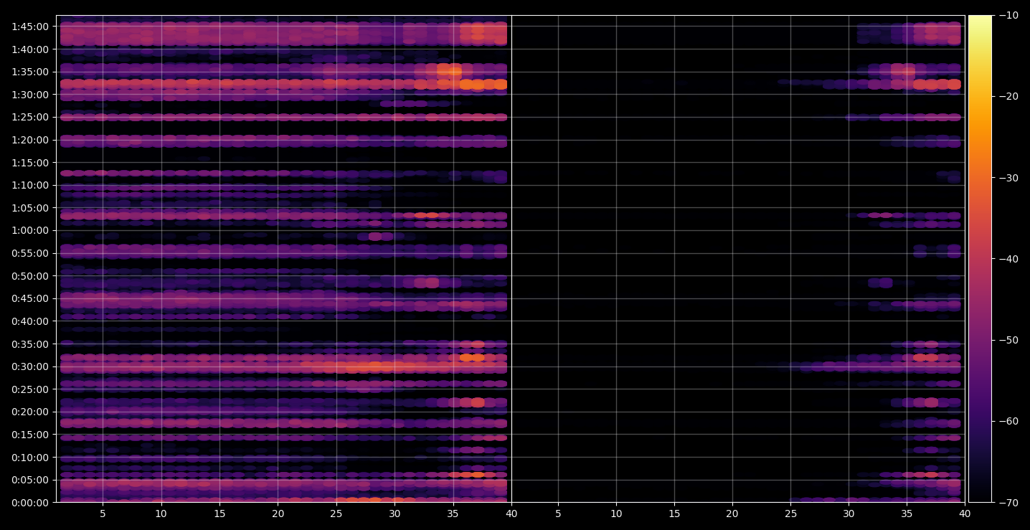1030x530 pixels.
Task: Select x-axis tick 30 under the right heatmap
Action: coord(849,514)
